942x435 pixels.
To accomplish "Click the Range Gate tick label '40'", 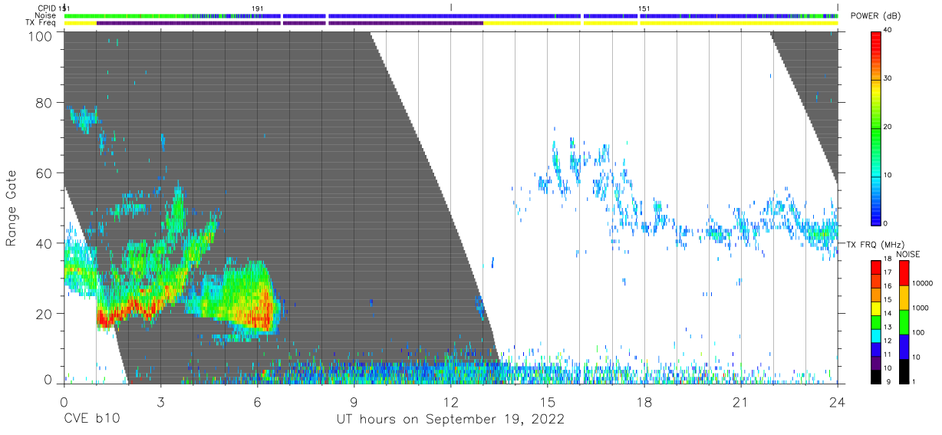I will tap(44, 243).
